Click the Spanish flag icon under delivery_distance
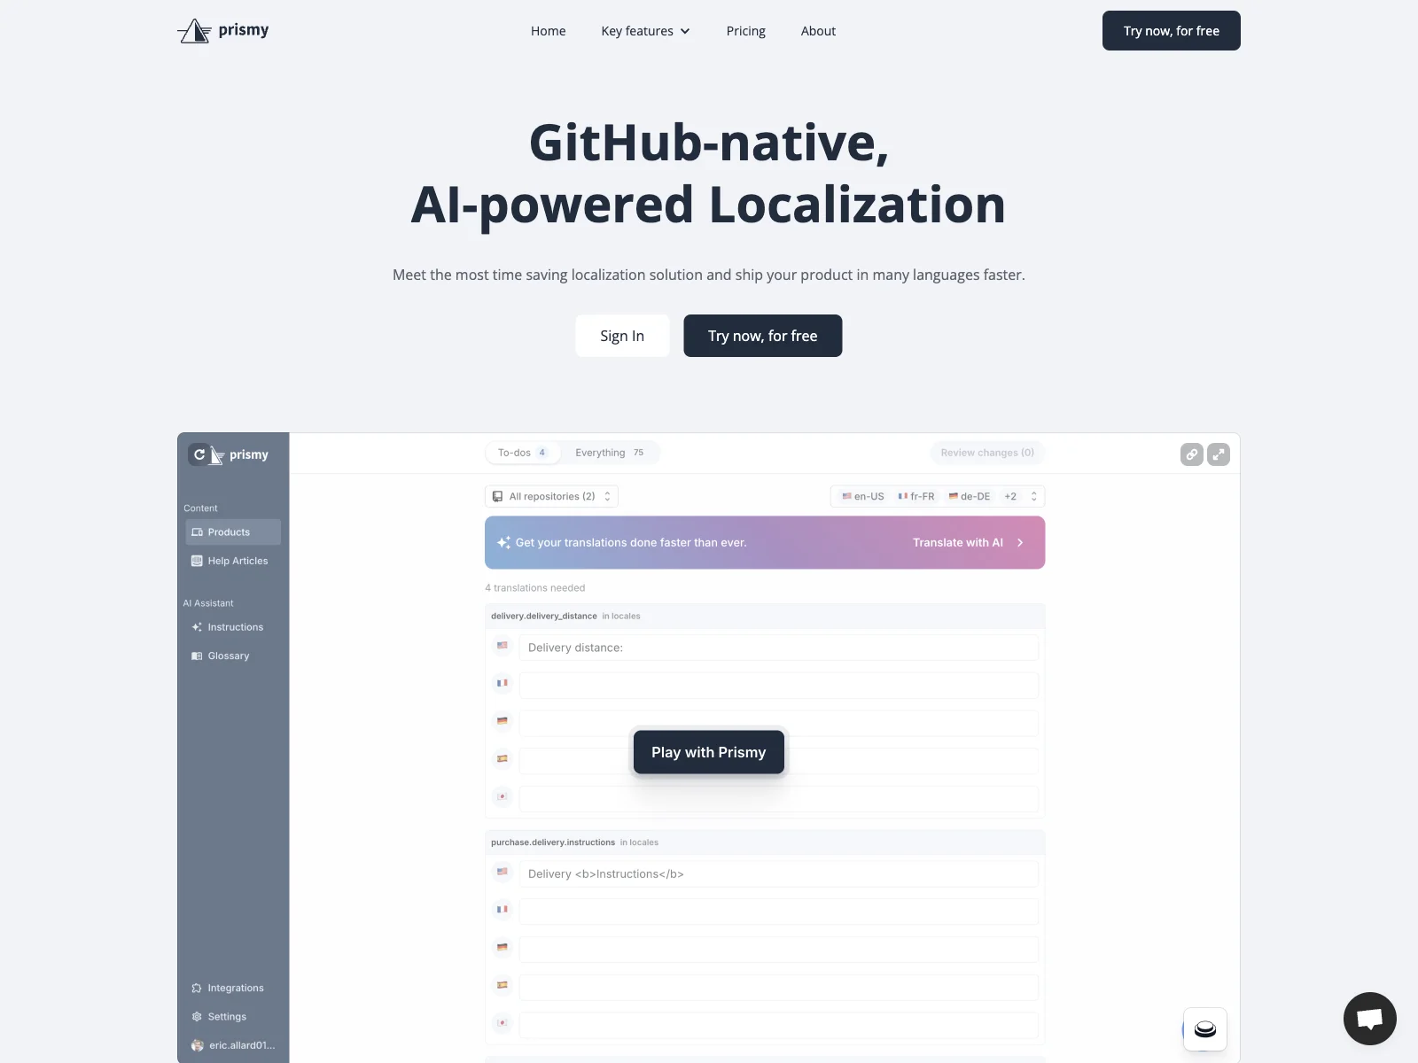1418x1063 pixels. click(503, 758)
